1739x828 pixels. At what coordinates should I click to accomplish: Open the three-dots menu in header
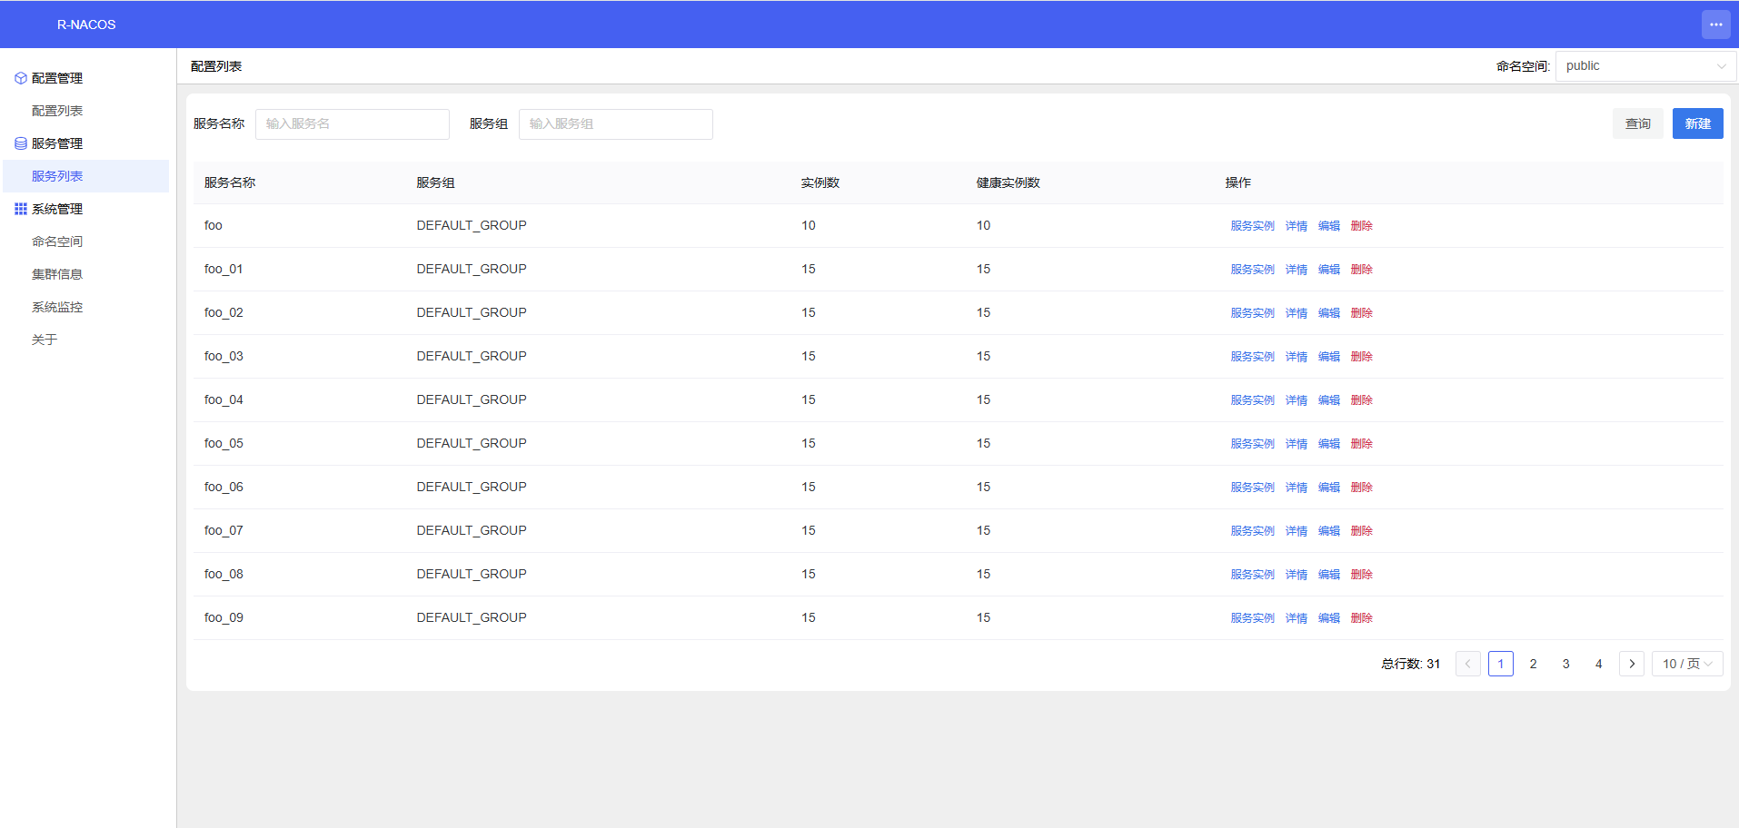click(1715, 25)
